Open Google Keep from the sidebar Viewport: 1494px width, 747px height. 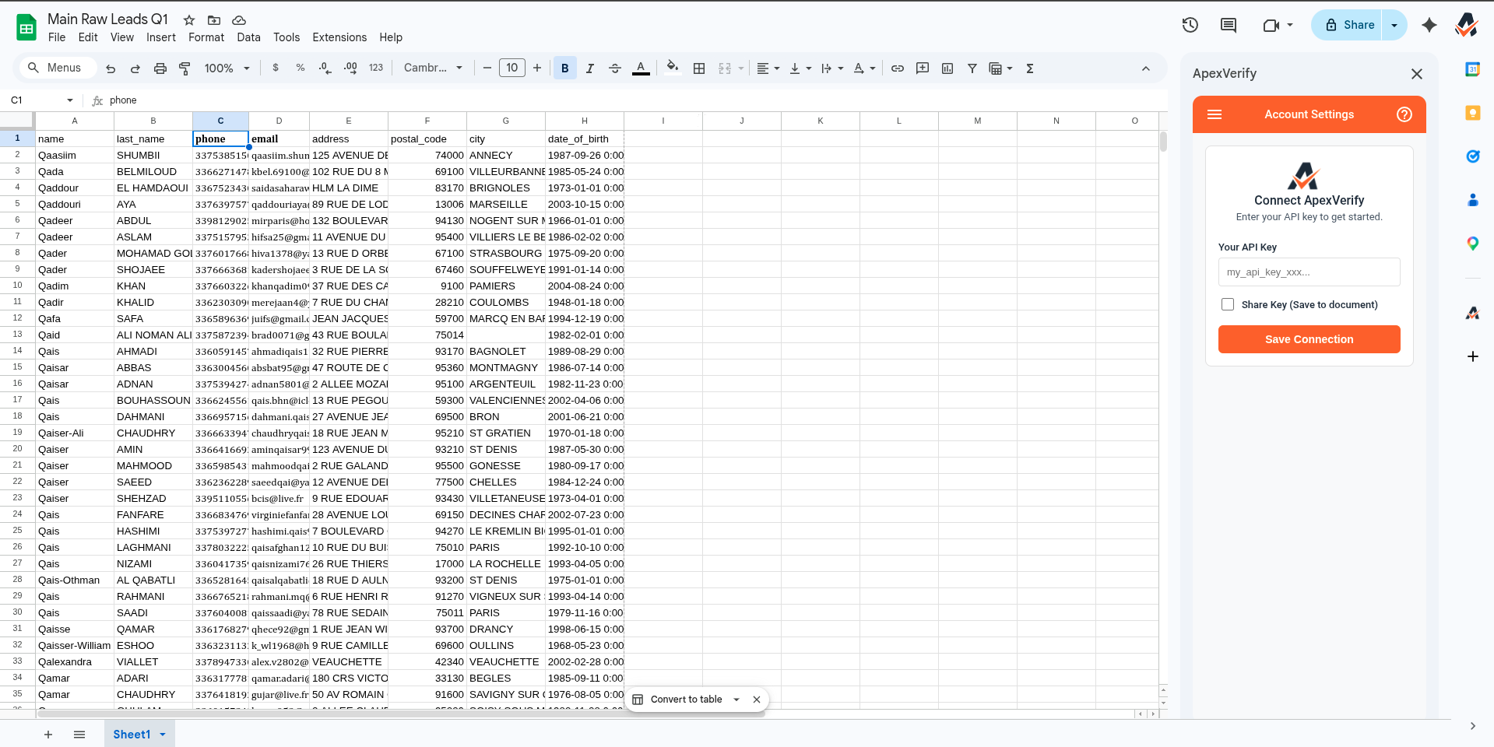pyautogui.click(x=1473, y=113)
